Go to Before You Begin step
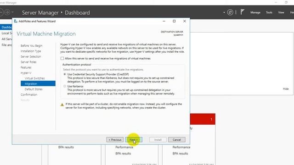294x165 pixels. coord(32,46)
